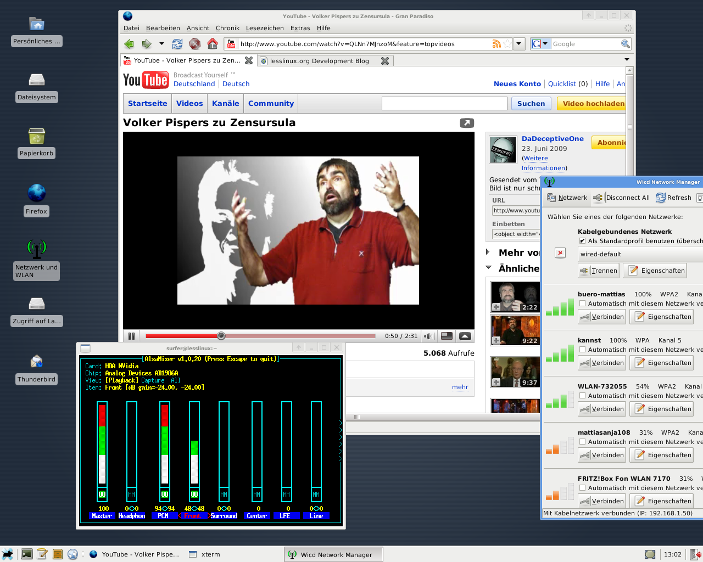
Task: Click Verbinden for the kannst network
Action: [602, 363]
